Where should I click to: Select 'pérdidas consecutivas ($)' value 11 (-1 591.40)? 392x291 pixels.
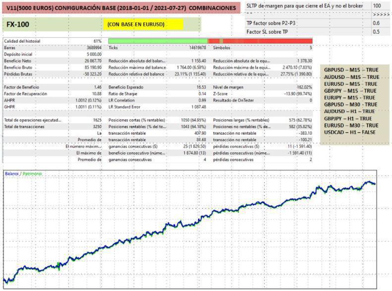tap(300, 146)
